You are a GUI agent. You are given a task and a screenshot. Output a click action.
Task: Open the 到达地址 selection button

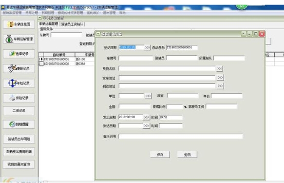[220, 86]
